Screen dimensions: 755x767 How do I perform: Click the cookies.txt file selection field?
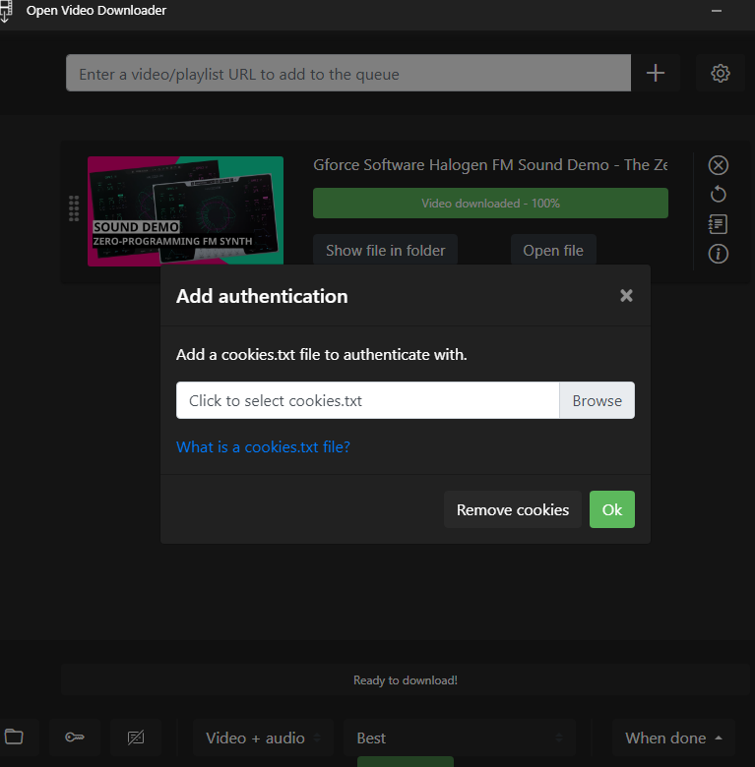click(368, 400)
